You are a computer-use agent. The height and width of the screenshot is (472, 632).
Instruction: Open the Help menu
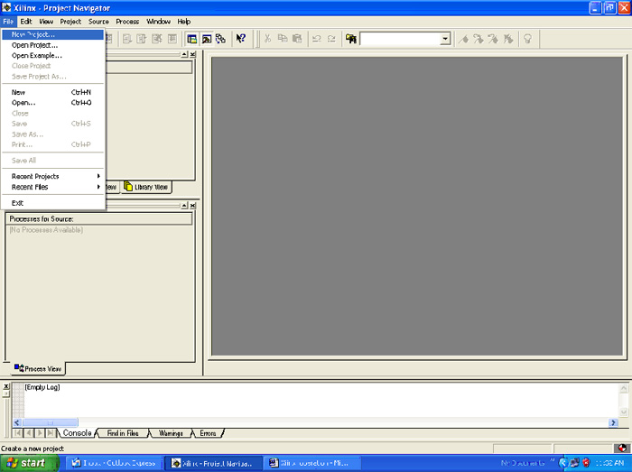point(184,22)
